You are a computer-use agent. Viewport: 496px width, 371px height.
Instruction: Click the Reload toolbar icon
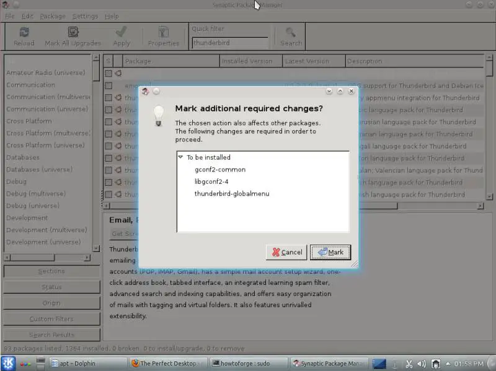(24, 32)
